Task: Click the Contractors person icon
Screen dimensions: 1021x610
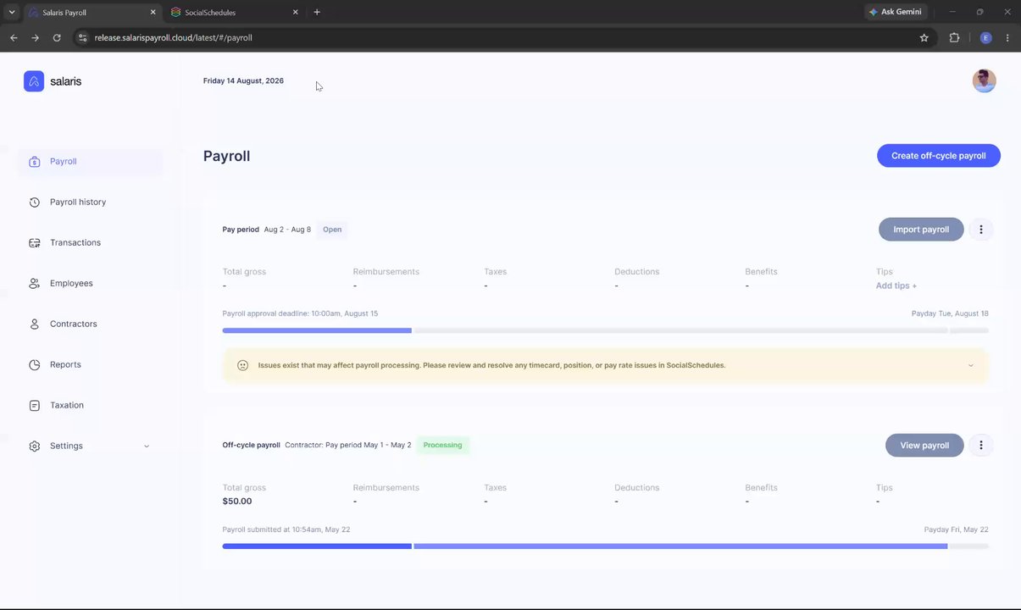Action: [x=35, y=324]
